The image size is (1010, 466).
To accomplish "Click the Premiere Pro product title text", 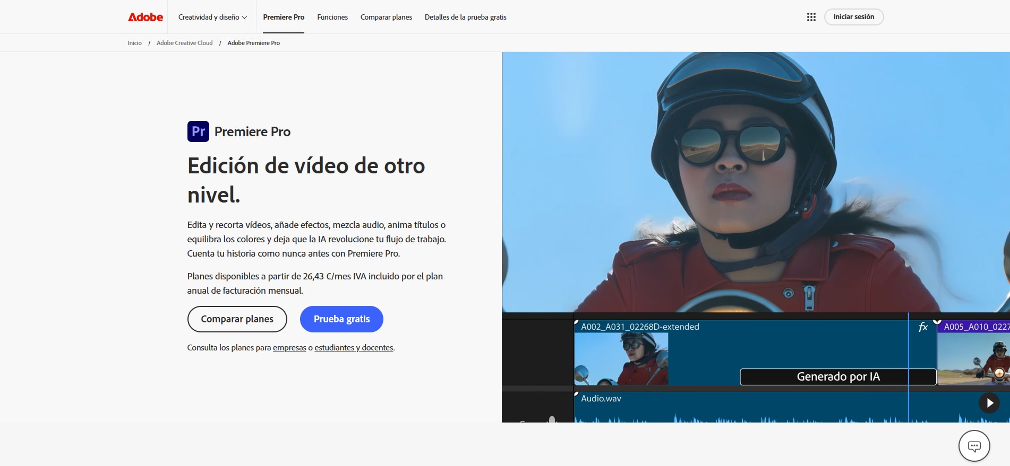I will tap(252, 131).
